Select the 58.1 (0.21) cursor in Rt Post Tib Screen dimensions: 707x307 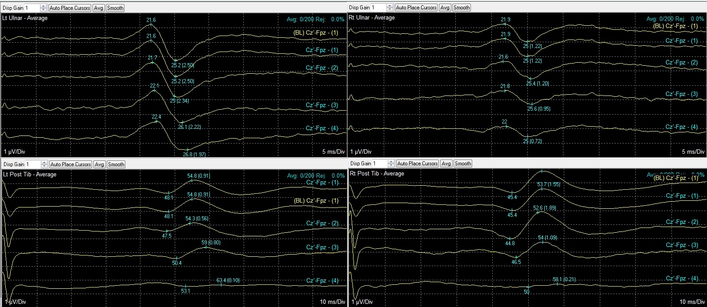click(x=558, y=283)
